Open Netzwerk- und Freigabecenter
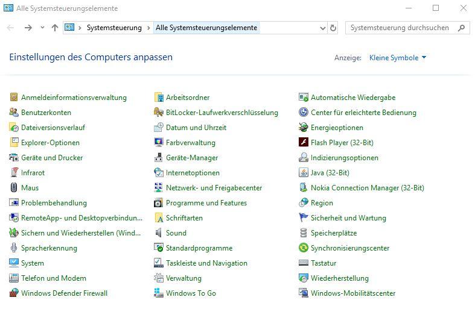This screenshot has width=475, height=312. pyautogui.click(x=214, y=188)
